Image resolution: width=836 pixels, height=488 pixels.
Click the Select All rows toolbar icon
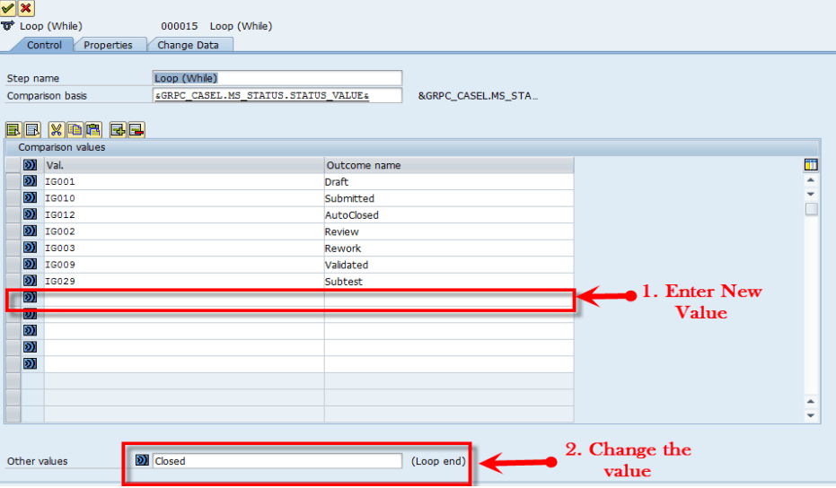tap(13, 130)
